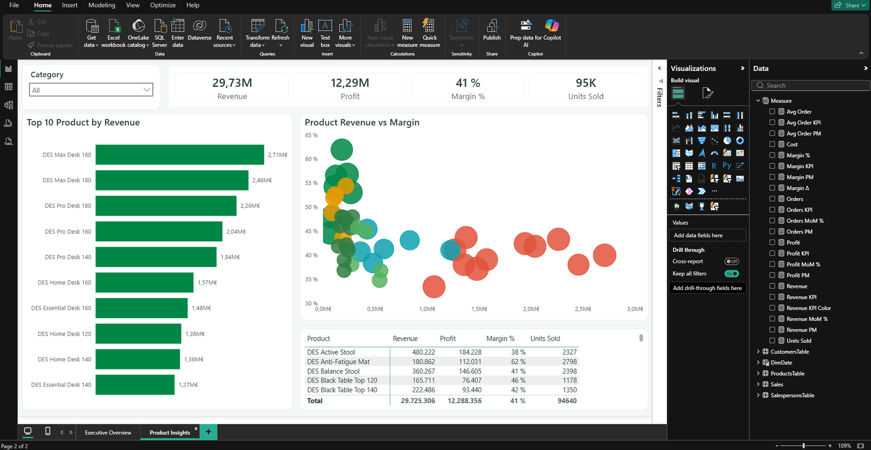This screenshot has height=450, width=871.
Task: Select the gauge visual
Action: pyautogui.click(x=714, y=153)
